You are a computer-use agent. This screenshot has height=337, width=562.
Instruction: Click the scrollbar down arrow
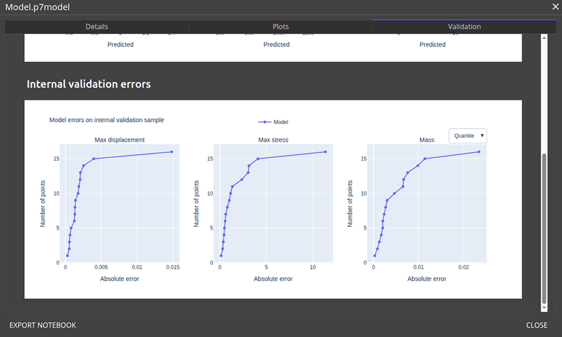tap(543, 308)
